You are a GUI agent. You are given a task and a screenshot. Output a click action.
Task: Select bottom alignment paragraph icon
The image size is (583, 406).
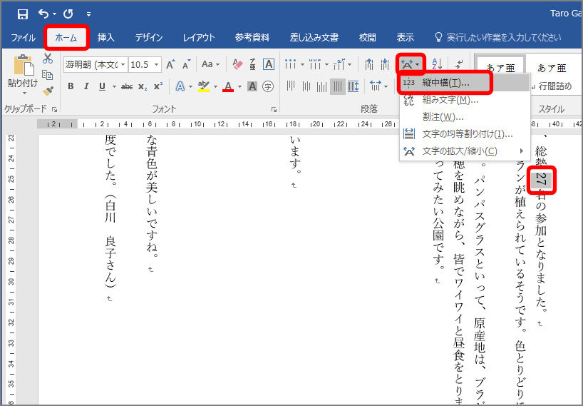[x=322, y=87]
